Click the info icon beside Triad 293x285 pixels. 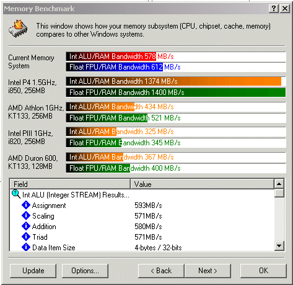26,237
